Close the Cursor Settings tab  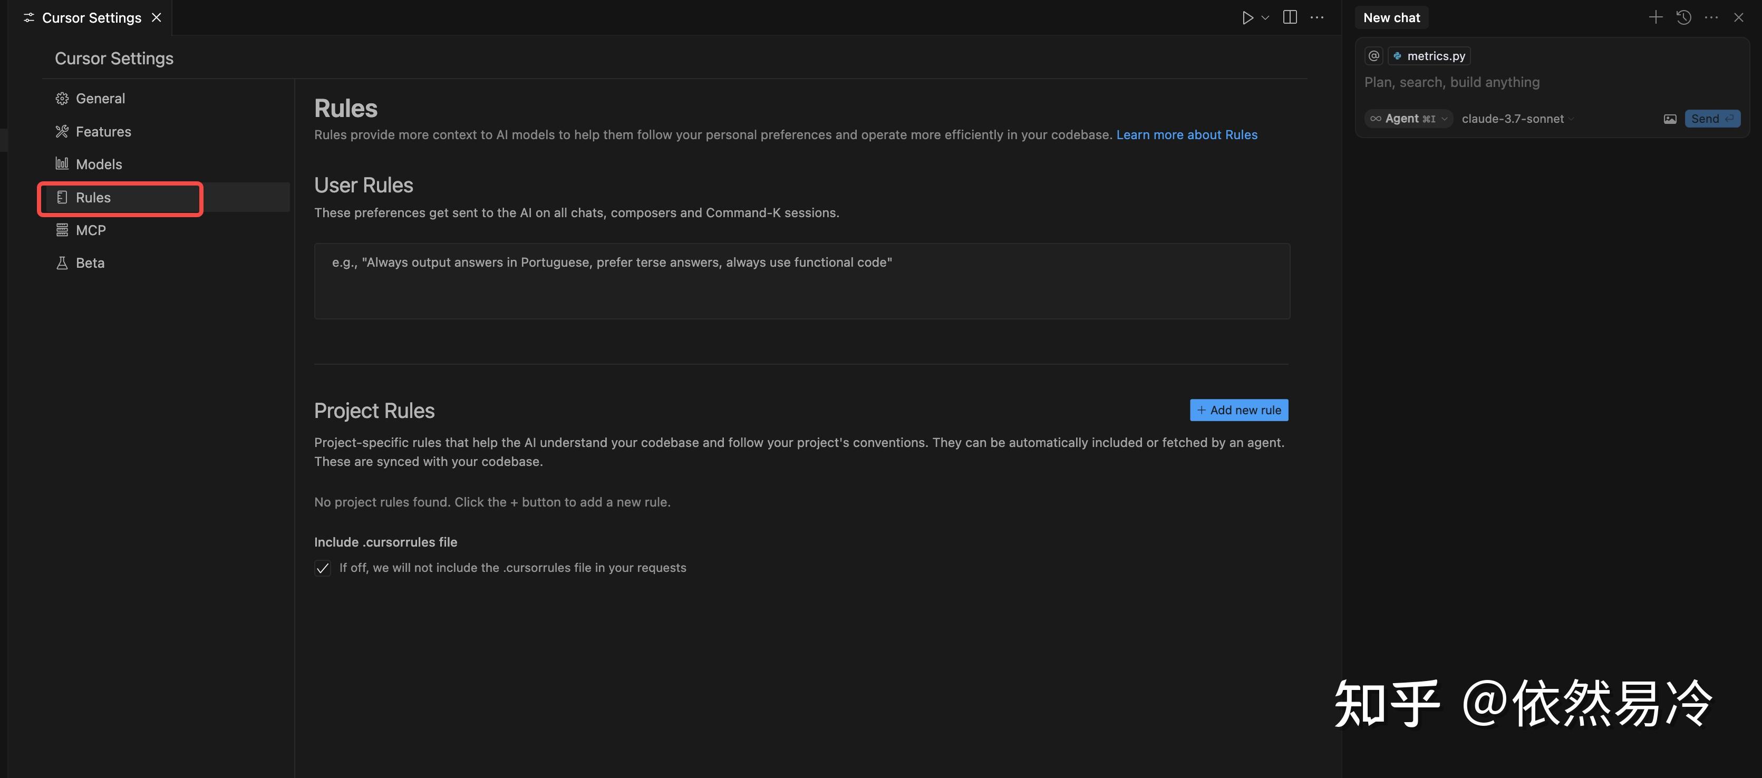coord(157,18)
